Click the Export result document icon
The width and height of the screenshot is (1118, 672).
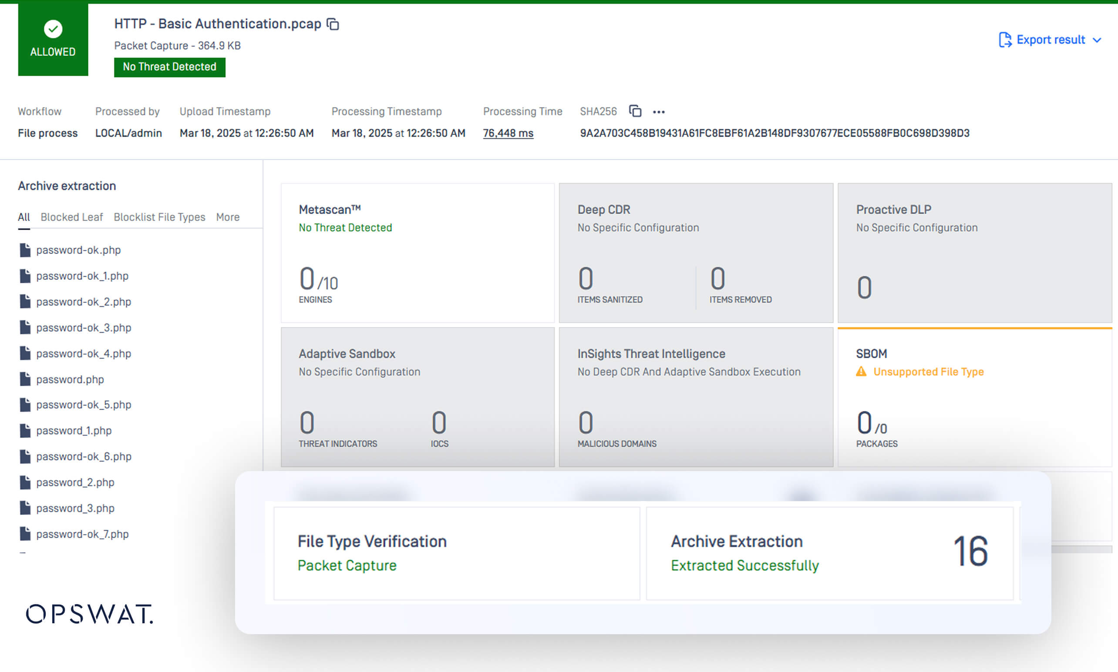click(1005, 40)
